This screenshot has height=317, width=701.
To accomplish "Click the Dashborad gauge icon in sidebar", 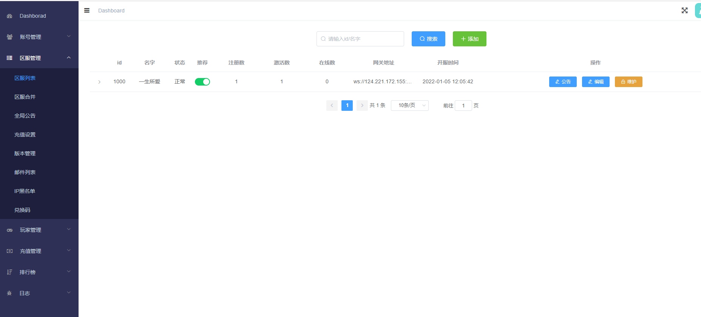I will (x=9, y=16).
